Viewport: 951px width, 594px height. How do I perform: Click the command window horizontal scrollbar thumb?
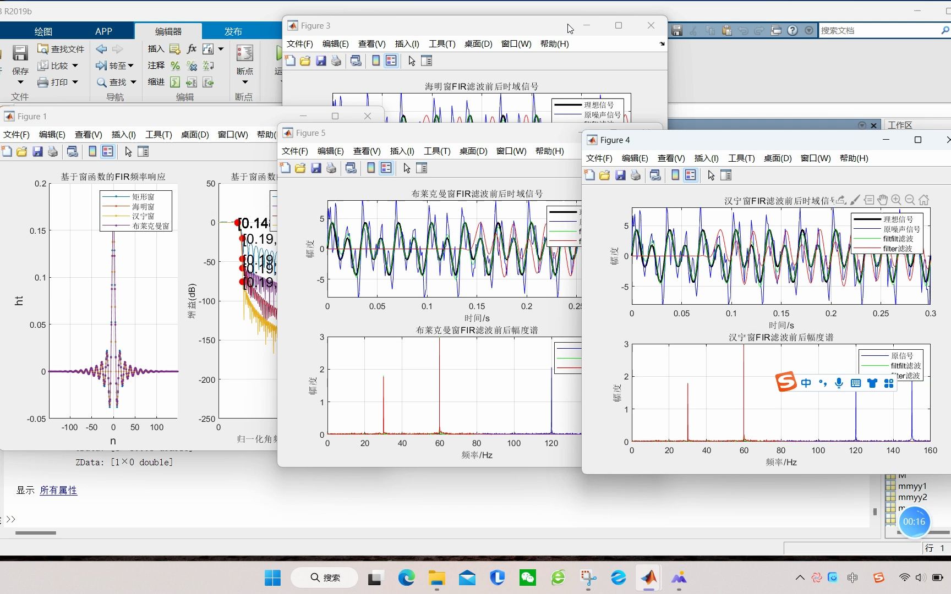[36, 533]
